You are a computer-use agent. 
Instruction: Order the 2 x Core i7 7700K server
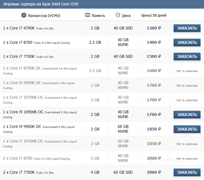click(x=187, y=172)
